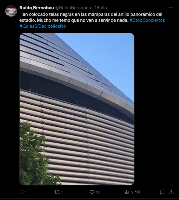Screen dimensions: 179x200
Task: Open Ruido_Bernabeu profile avatar
Action: pyautogui.click(x=11, y=11)
